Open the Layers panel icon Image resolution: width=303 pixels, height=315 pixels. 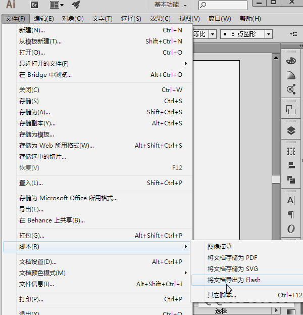pyautogui.click(x=291, y=130)
